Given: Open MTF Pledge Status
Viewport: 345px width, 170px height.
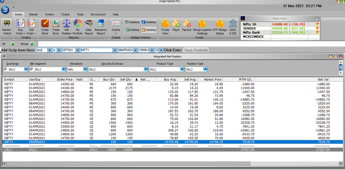Looking at the screenshot, I should coord(220,27).
